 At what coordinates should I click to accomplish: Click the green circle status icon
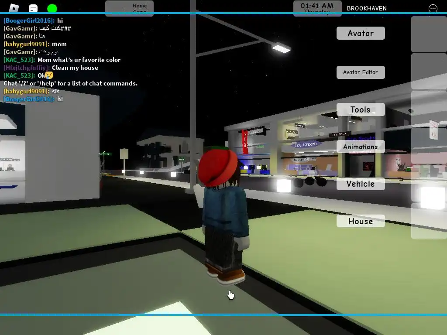52,9
